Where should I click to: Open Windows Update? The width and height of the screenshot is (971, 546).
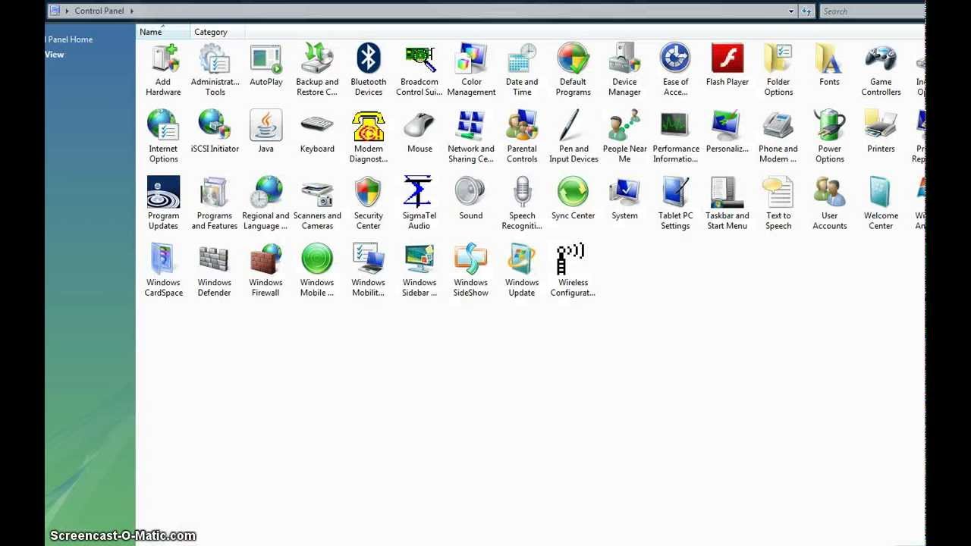click(522, 270)
